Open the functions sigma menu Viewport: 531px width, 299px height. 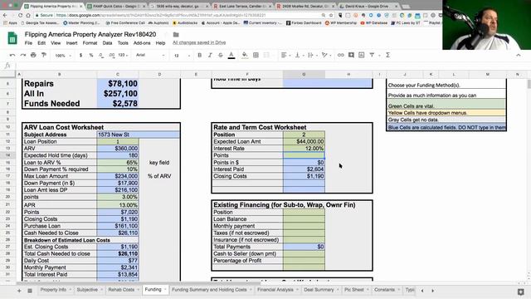click(387, 55)
